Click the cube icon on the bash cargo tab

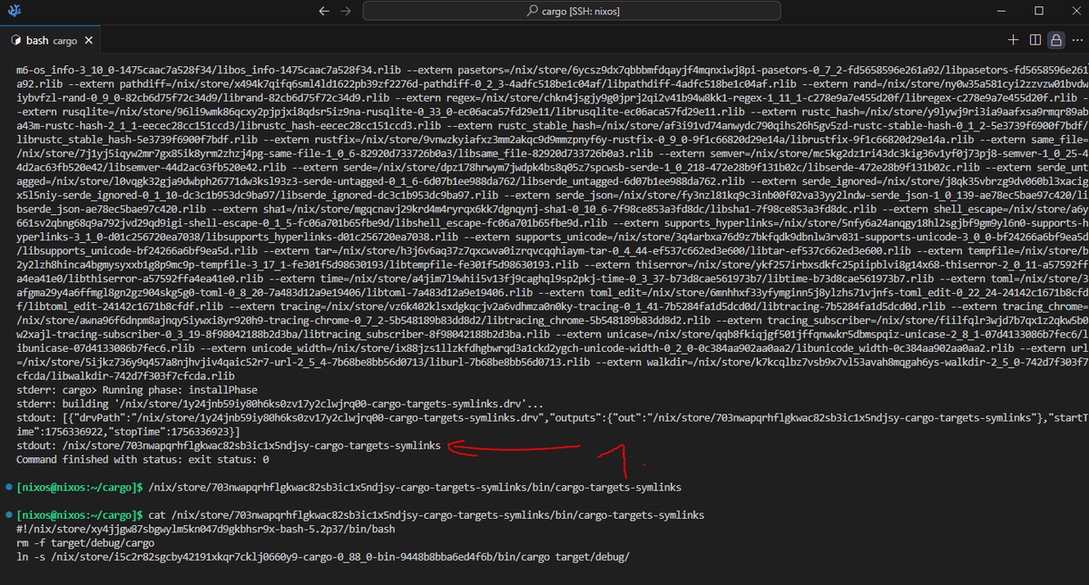pos(15,40)
